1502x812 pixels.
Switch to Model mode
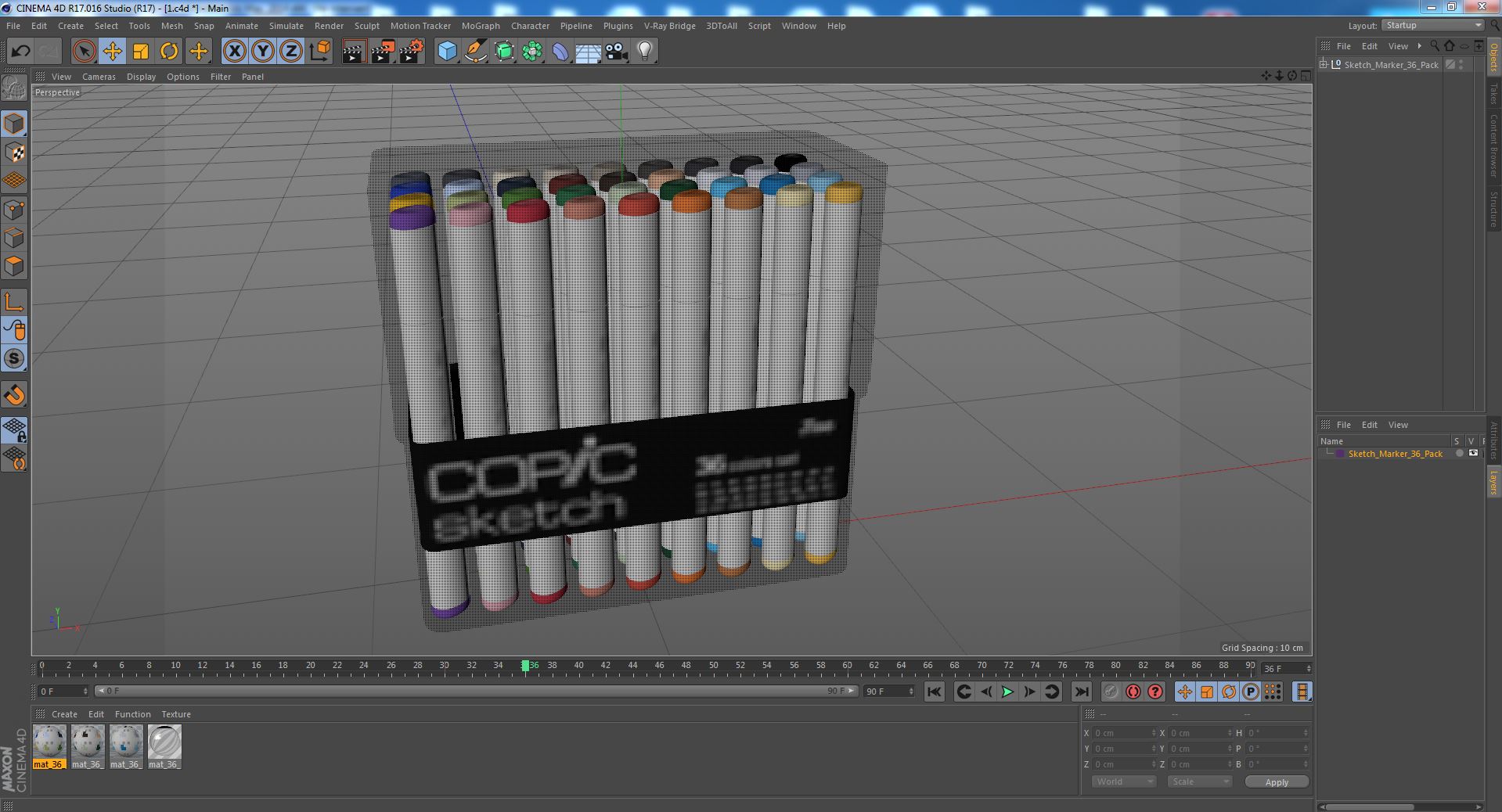pyautogui.click(x=14, y=124)
